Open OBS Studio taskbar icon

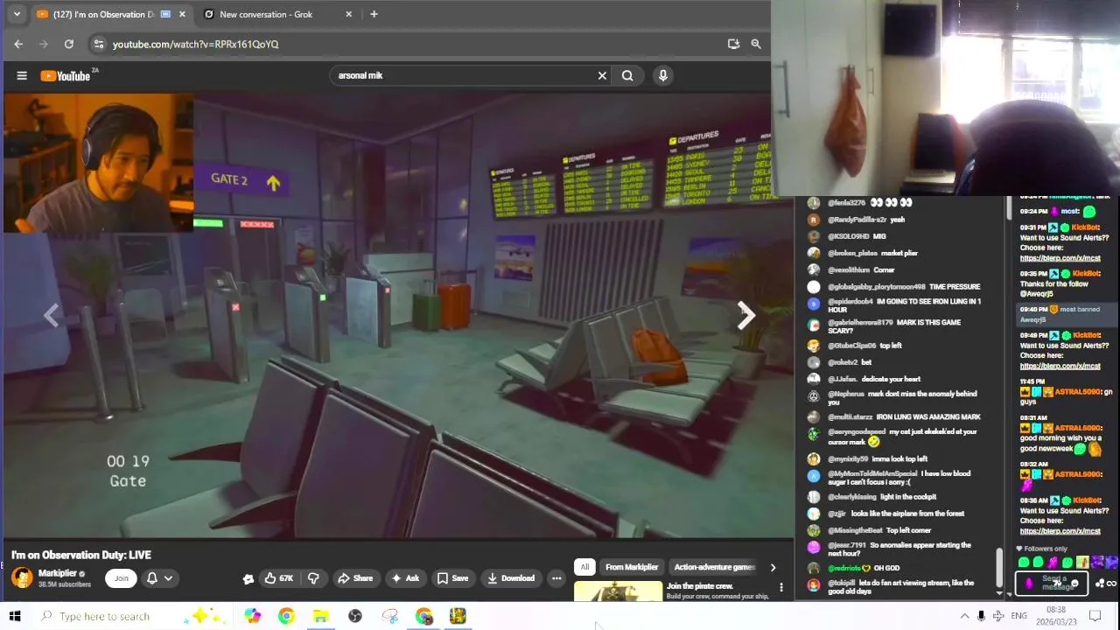[355, 616]
